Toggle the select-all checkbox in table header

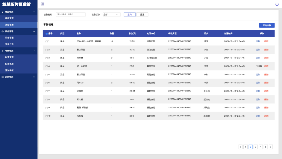(x=47, y=34)
